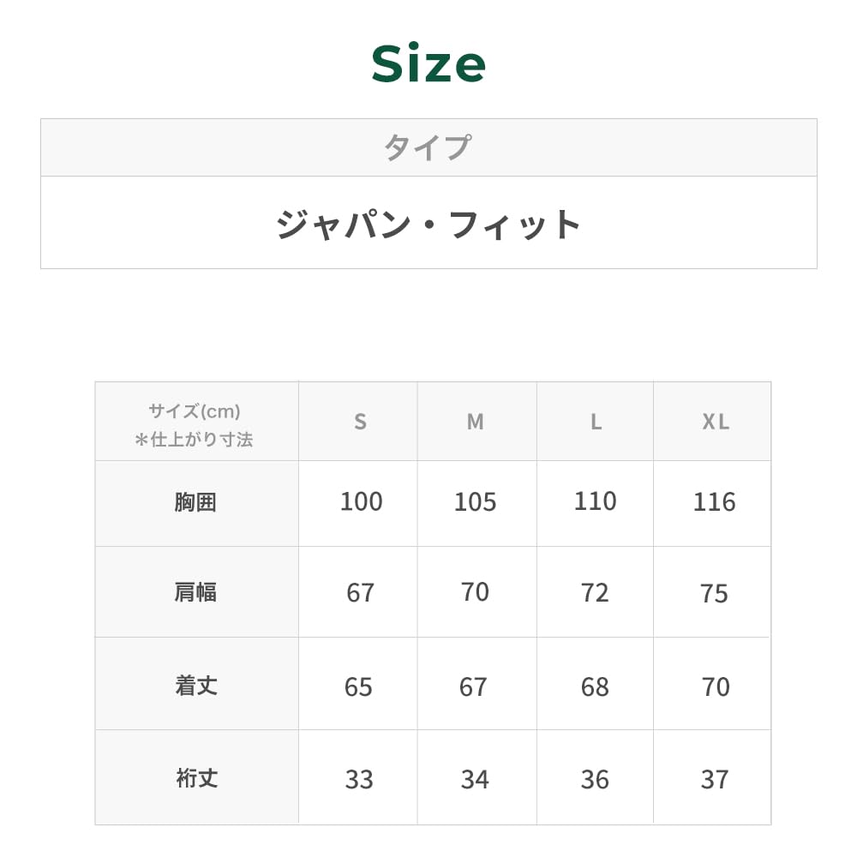857x857 pixels.
Task: Click the 肩幅 row label
Action: pos(195,592)
